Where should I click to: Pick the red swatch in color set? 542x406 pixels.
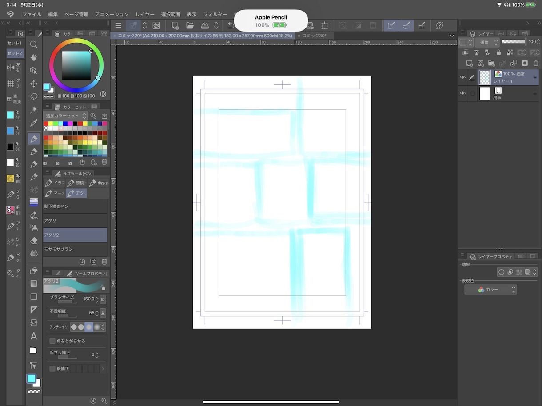[x=46, y=123]
